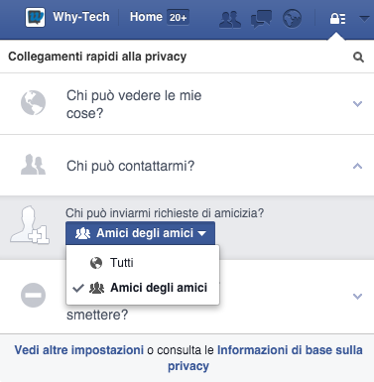Click the Why-Tech profile logo
The height and width of the screenshot is (382, 374).
pos(35,17)
